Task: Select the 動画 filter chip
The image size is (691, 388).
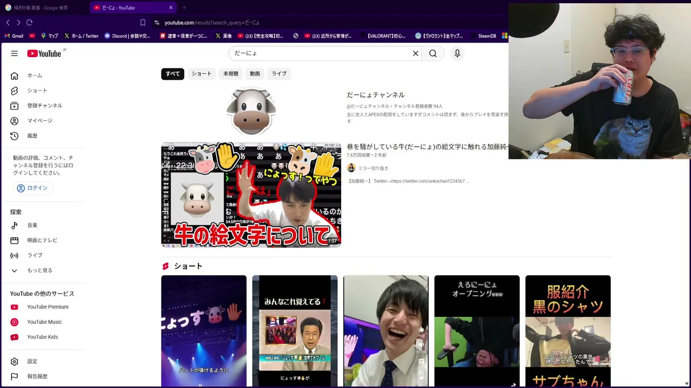Action: pos(255,74)
